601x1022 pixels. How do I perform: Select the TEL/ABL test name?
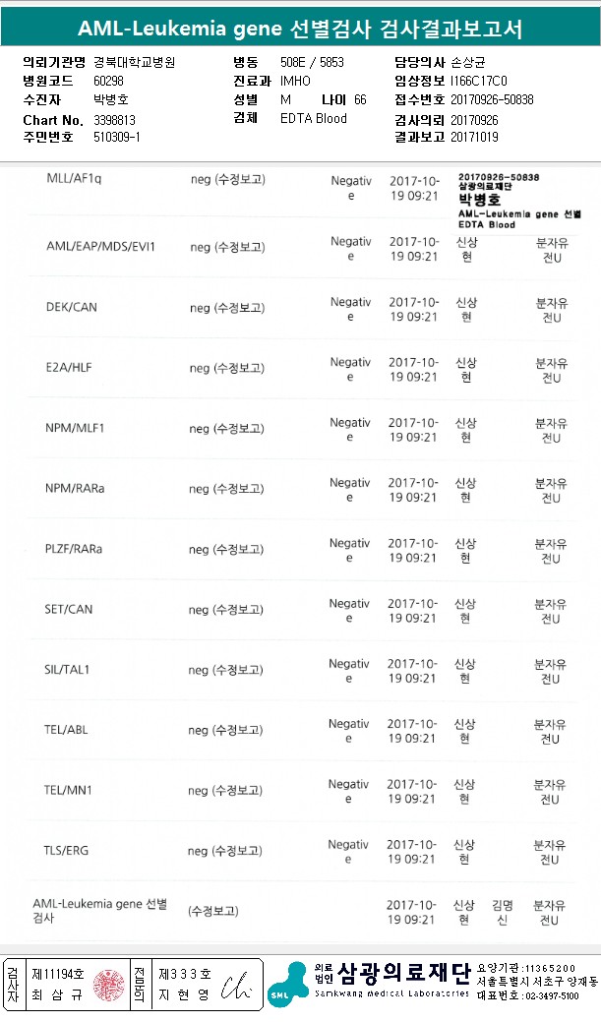67,730
